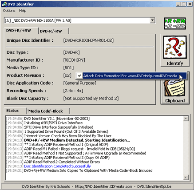Click the [DVD+R] disc type value
This screenshot has height=190, width=194.
pos(71,52)
